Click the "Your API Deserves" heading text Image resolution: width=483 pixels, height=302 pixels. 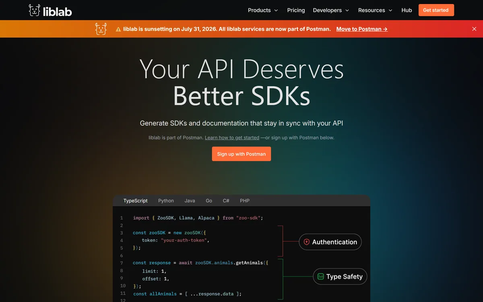pyautogui.click(x=242, y=69)
